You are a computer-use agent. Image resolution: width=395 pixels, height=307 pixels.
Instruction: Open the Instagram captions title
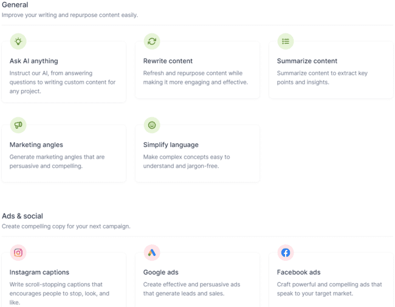click(39, 272)
